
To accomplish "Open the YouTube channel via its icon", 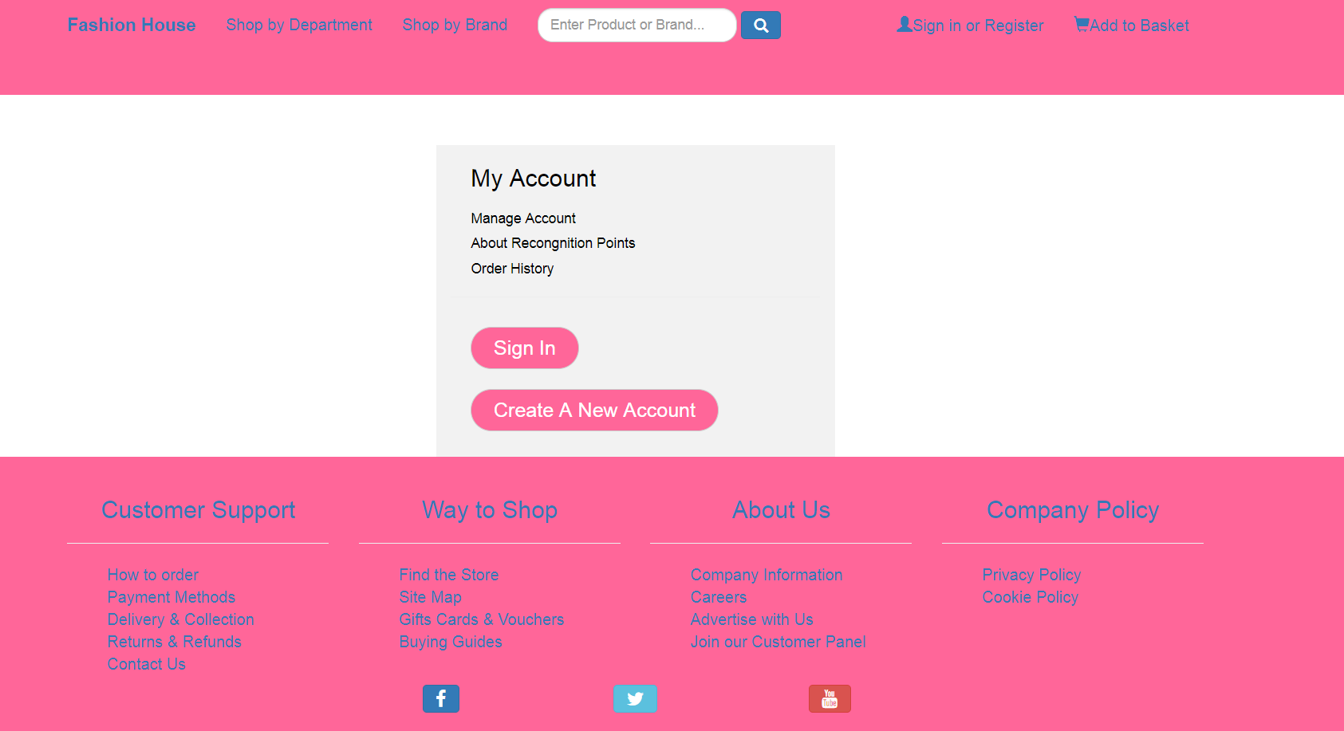I will [830, 698].
